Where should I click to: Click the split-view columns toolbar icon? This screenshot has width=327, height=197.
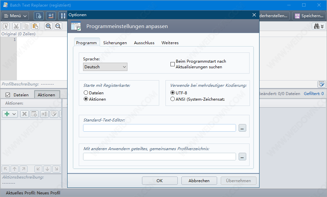[x=63, y=16]
